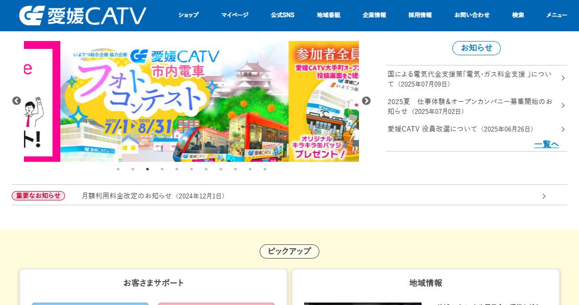Open the メニュー item in the header

557,15
